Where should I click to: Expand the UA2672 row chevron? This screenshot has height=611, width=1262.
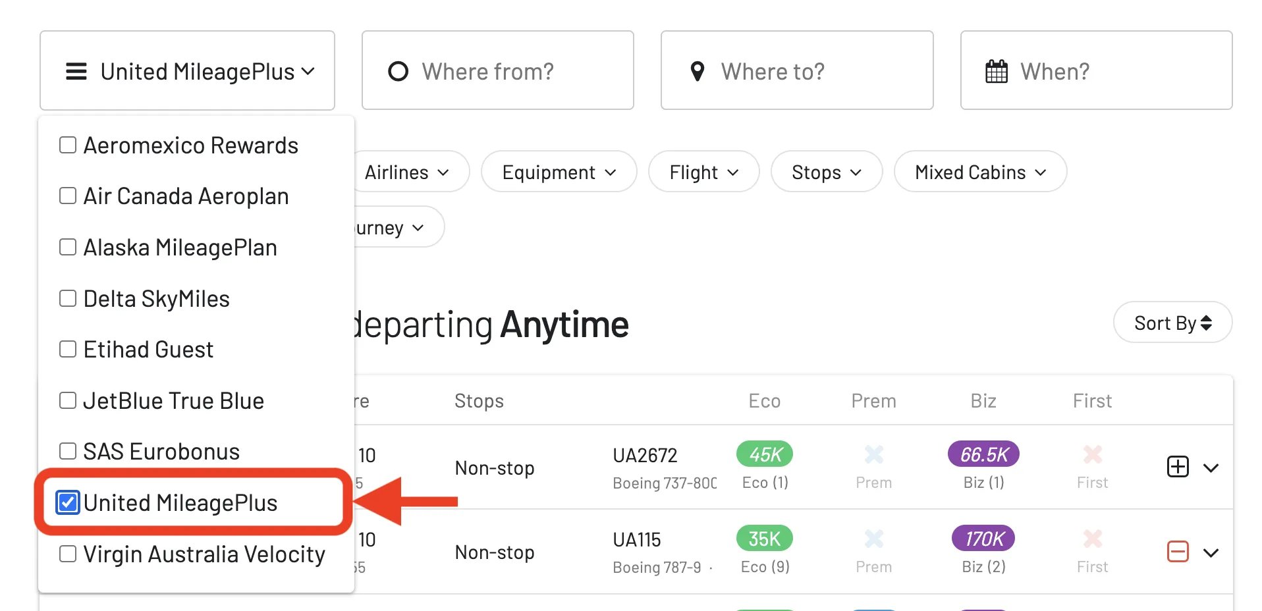[x=1211, y=468]
